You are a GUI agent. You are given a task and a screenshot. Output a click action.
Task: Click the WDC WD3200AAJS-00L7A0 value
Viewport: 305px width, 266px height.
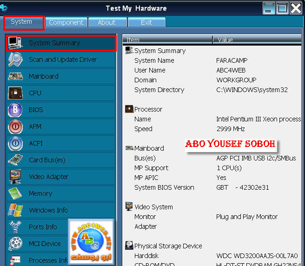(257, 256)
